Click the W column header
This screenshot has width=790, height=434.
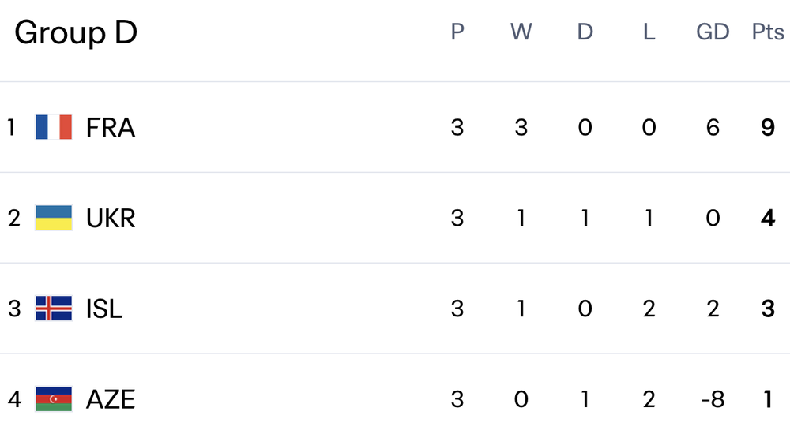coord(521,32)
